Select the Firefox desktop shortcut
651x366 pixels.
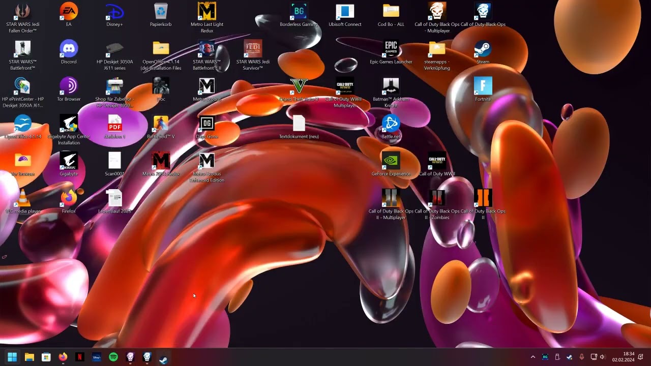(69, 202)
